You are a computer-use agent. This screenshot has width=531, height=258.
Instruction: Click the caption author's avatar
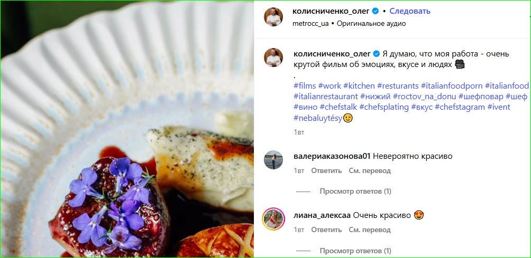point(273,58)
